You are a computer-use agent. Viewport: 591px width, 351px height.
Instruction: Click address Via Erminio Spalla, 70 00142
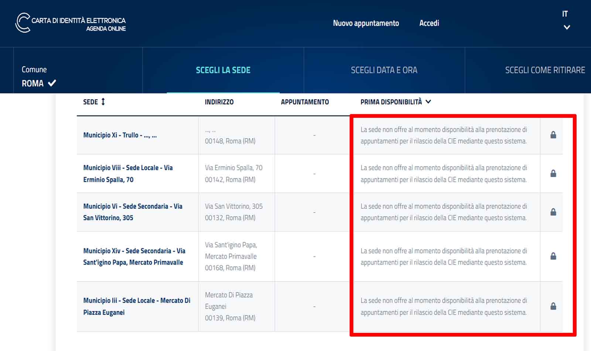tap(233, 174)
